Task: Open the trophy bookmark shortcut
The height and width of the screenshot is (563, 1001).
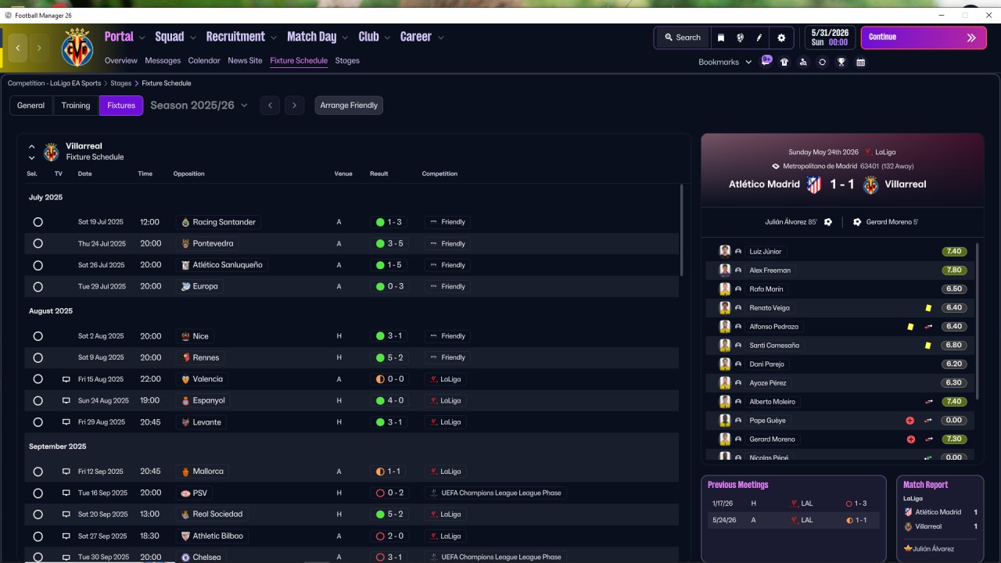Action: [x=841, y=62]
